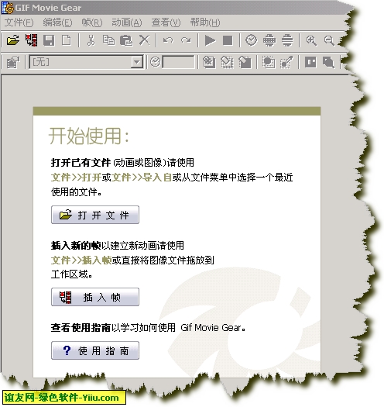The height and width of the screenshot is (407, 384).
Task: Click the 打开文件 button
Action: 95,215
